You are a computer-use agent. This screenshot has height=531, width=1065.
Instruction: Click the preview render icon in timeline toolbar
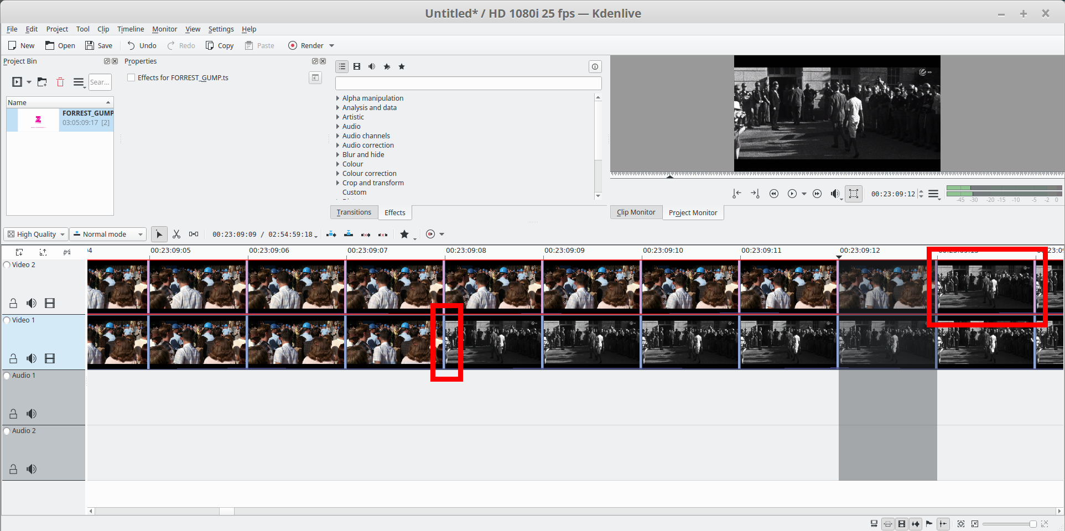pos(430,234)
